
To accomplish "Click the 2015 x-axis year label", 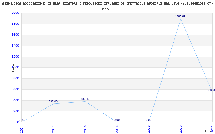I will pyautogui.click(x=53, y=129).
